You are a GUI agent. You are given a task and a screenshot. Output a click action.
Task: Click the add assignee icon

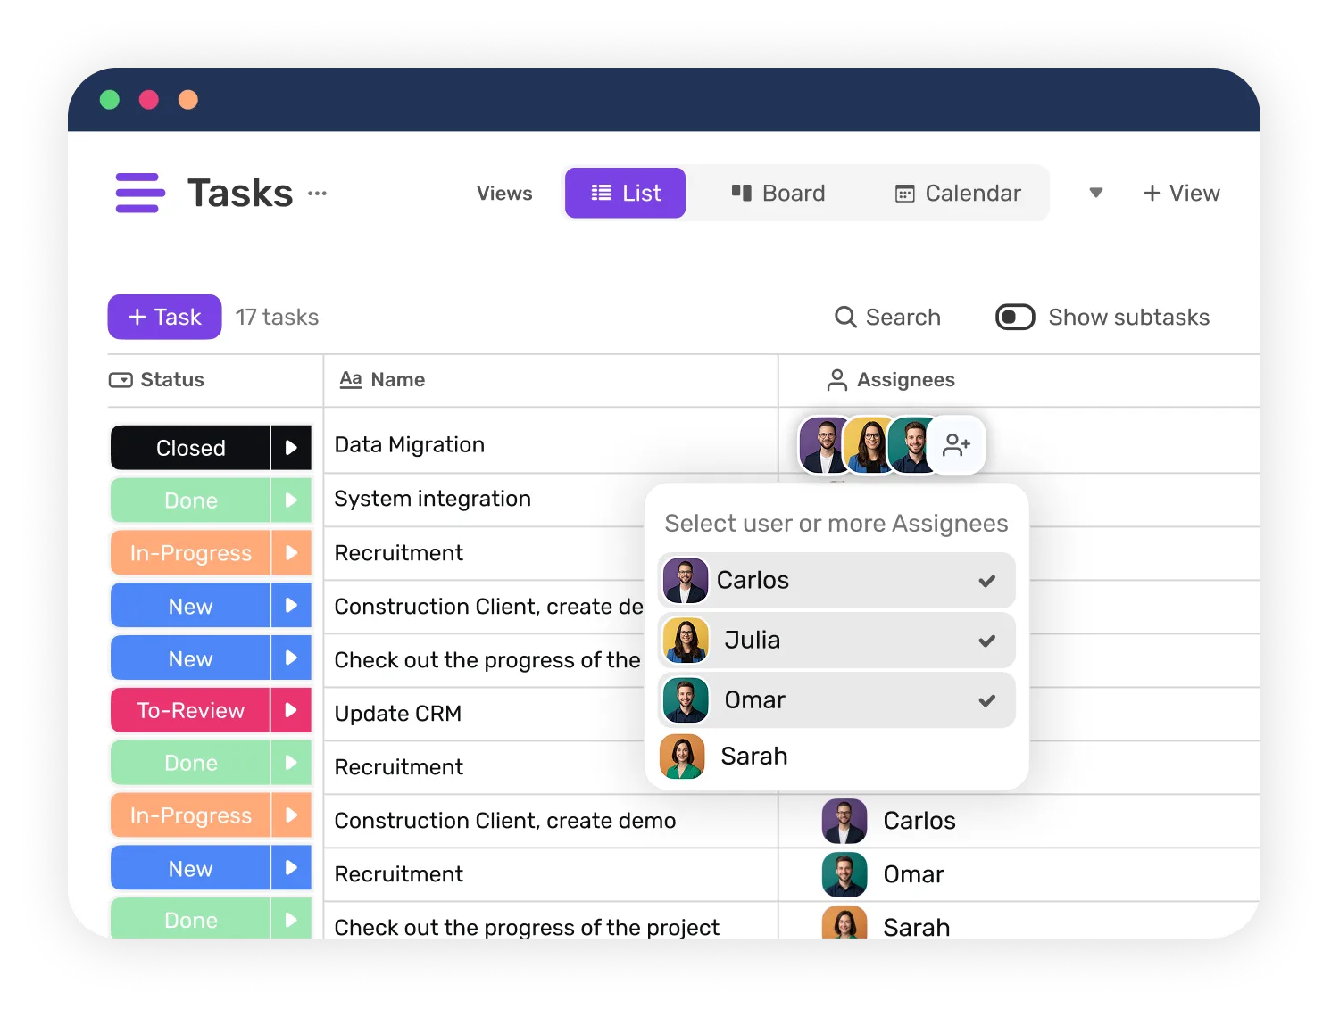956,444
